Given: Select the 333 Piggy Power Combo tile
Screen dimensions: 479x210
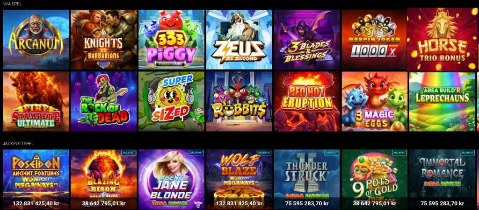Looking at the screenshot, I should 171,40.
